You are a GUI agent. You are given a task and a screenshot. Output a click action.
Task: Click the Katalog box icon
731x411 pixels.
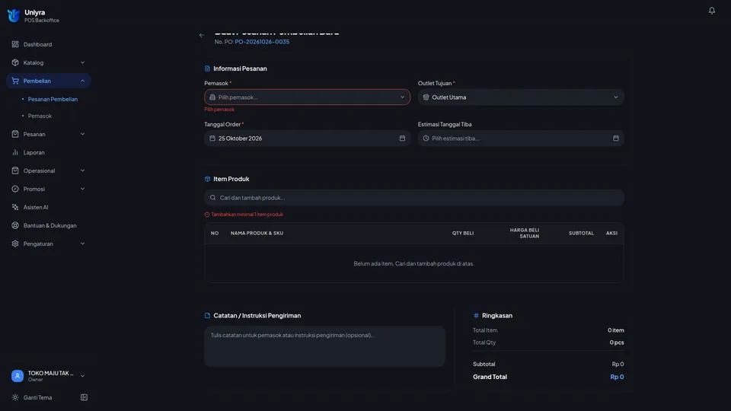click(x=15, y=62)
